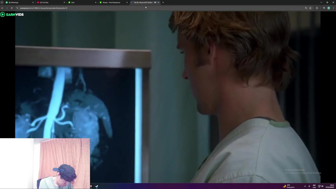Close the WhatsApp tab
Image resolution: width=336 pixels, height=189 pixels.
coord(33,2)
